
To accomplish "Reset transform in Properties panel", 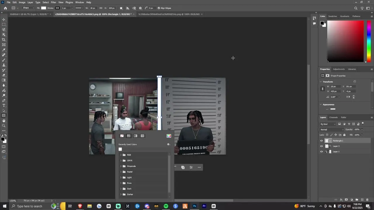I will point(354,82).
